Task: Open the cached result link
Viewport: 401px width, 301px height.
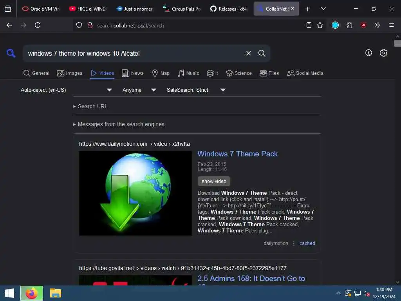Action: (x=307, y=243)
